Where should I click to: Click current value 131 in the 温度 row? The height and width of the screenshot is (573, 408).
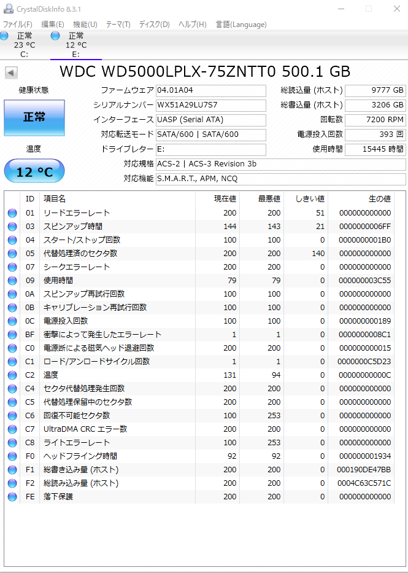pyautogui.click(x=230, y=375)
